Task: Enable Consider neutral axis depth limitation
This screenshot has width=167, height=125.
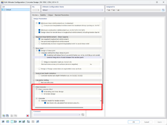Action: [40, 76]
